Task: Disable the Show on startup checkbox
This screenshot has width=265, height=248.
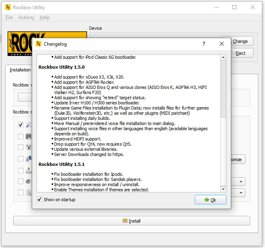Action: click(39, 200)
